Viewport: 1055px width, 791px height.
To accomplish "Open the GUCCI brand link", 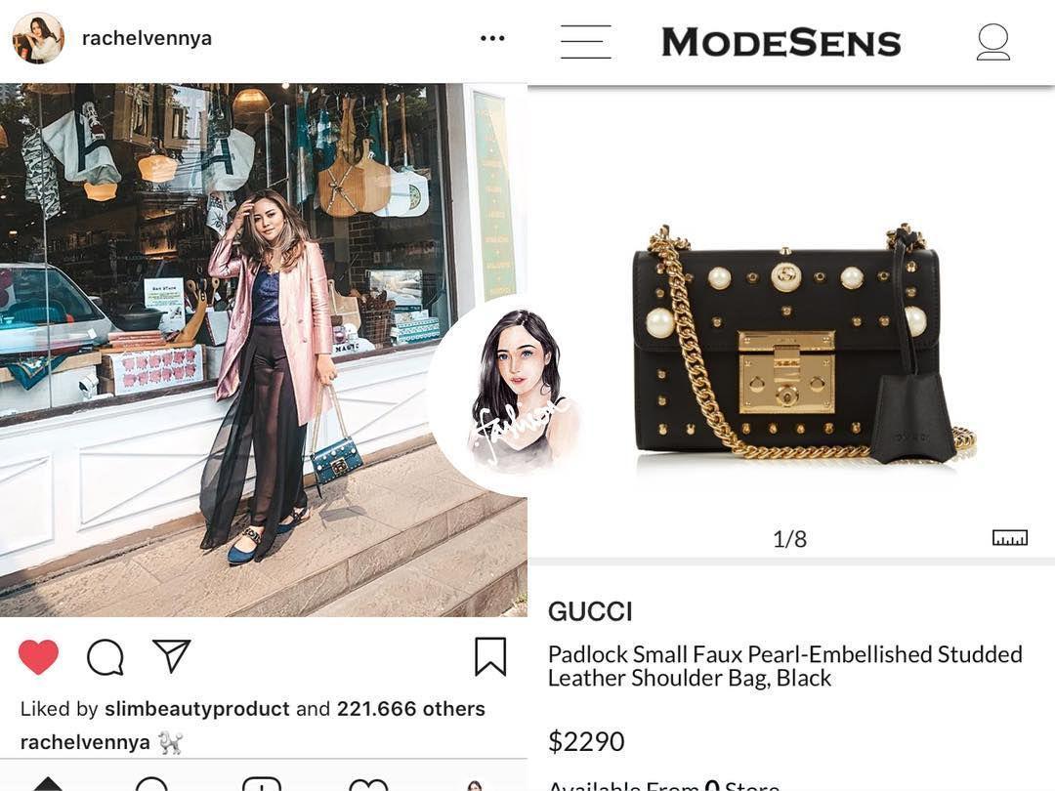I will click(590, 612).
